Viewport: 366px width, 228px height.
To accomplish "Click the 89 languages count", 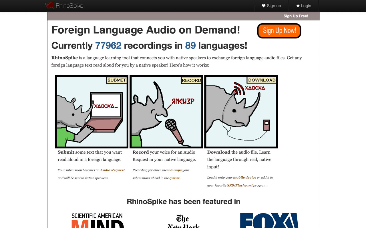I will pos(190,46).
